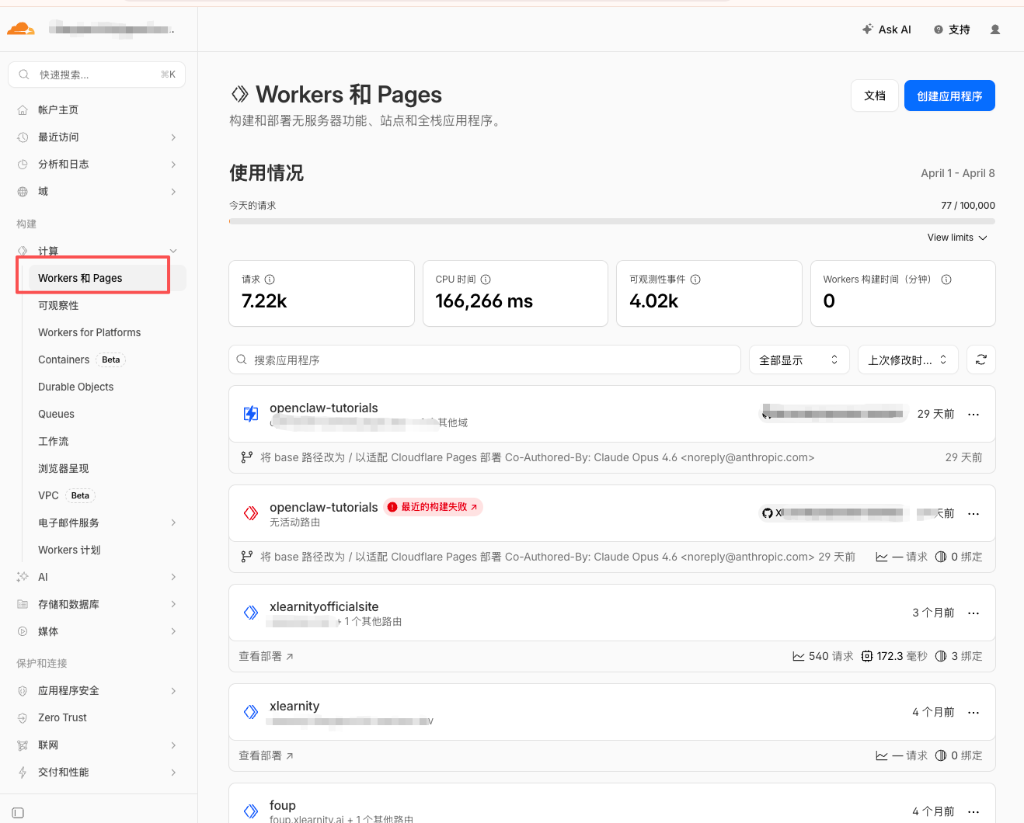Click the 交付和性能 lightning icon
The height and width of the screenshot is (823, 1024).
pos(23,773)
